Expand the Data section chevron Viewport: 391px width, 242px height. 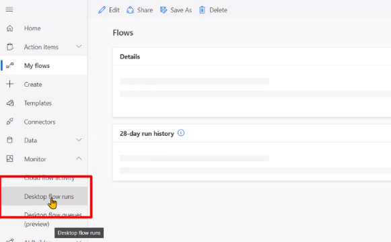click(79, 140)
